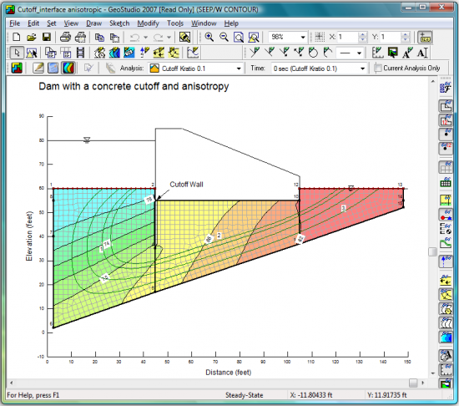Switch to CONTOUR results view icon
This screenshot has height=406, width=459.
(68, 69)
